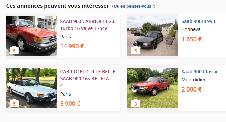Open the SAAB 900 CABRIOLET 2.0 Turbo listing title
This screenshot has width=226, height=122.
88,25
